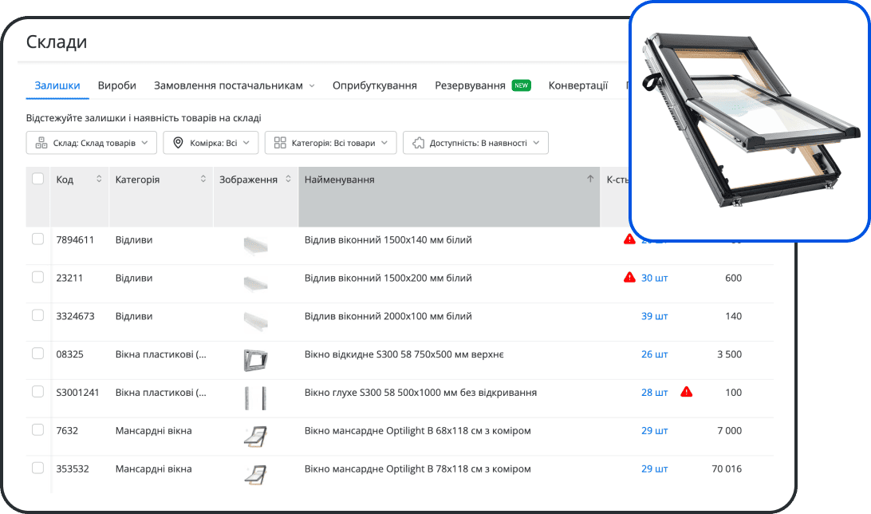Open the Склад: Склад товарів dropdown

tap(91, 143)
